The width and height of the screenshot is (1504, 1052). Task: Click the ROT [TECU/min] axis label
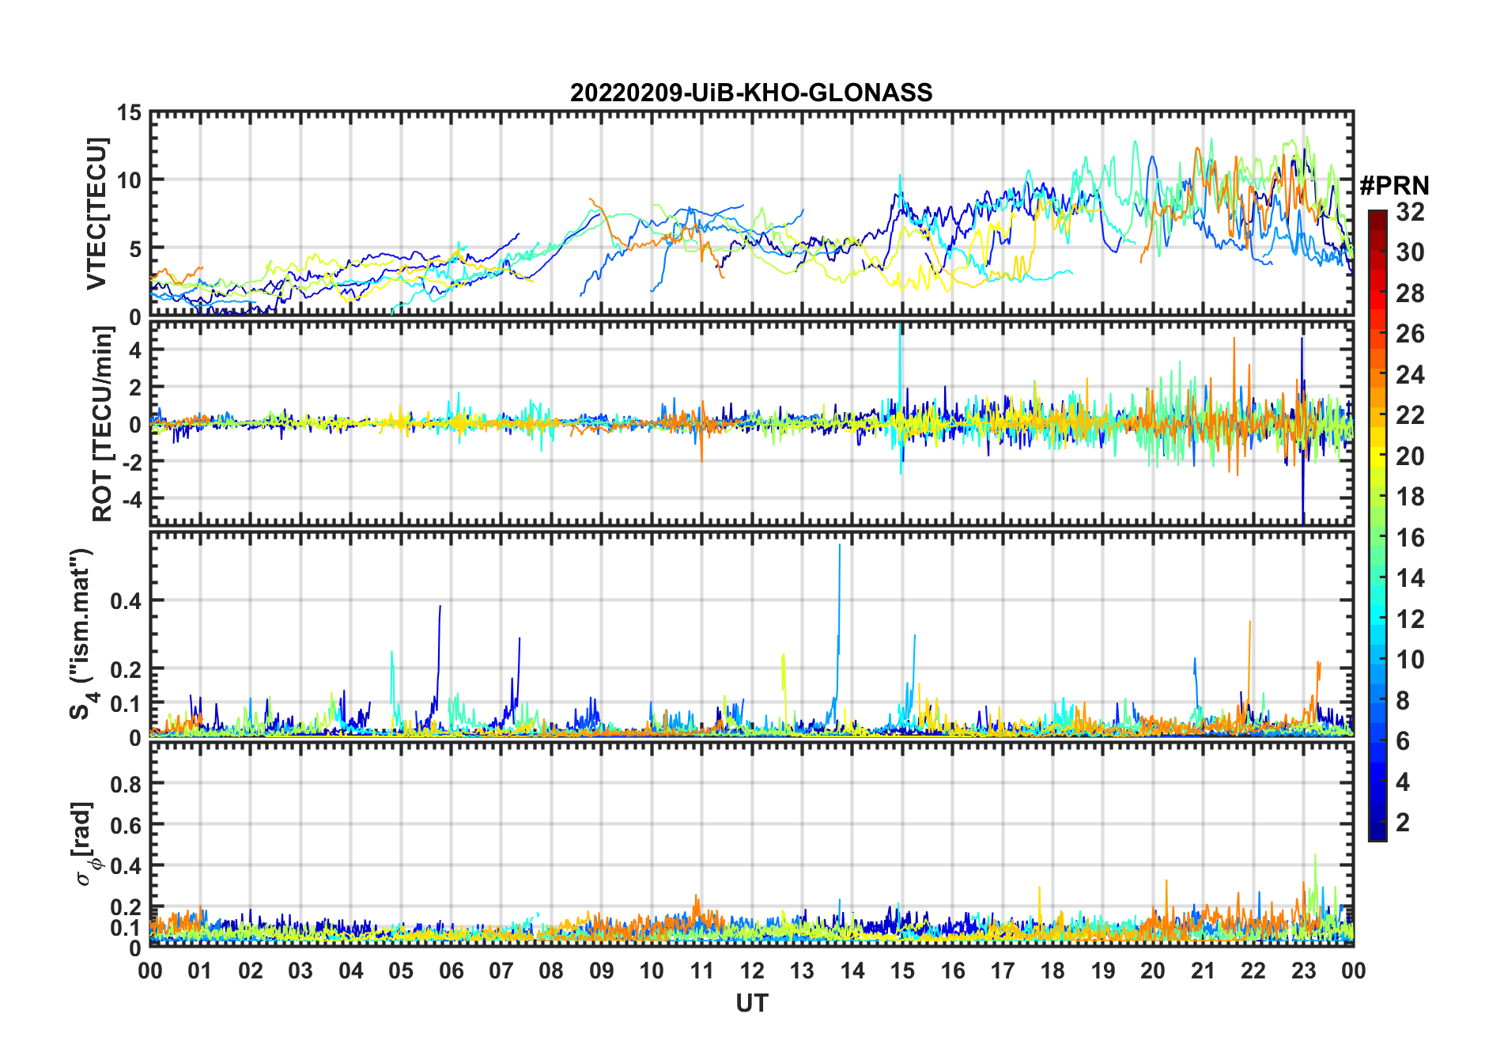click(103, 424)
